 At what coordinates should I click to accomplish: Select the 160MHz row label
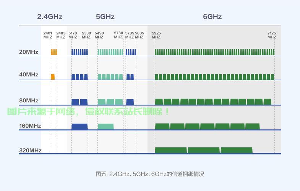30,126
